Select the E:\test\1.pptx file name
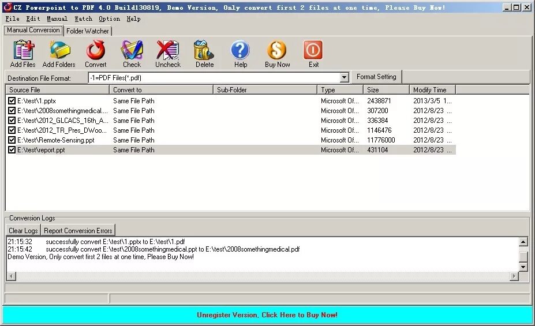 (x=36, y=101)
